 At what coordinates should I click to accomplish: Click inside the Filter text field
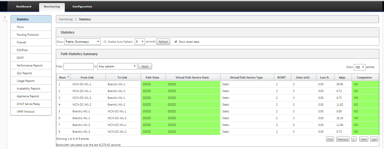coord(78,66)
